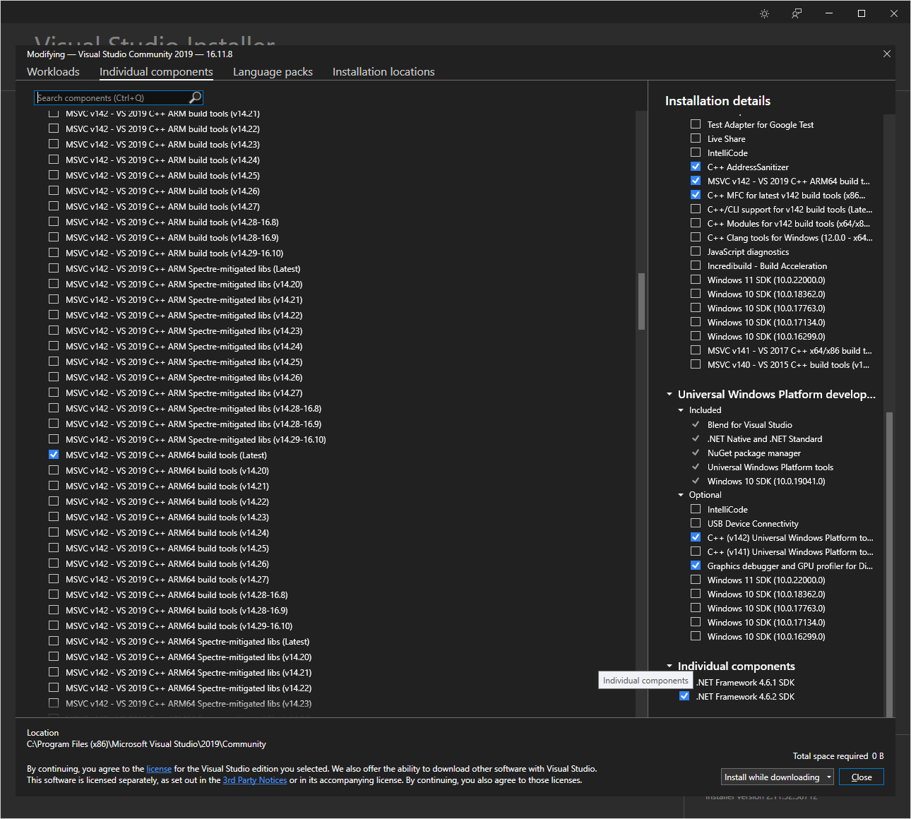Image resolution: width=911 pixels, height=819 pixels.
Task: Collapse the Optional group arrow
Action: pos(681,495)
